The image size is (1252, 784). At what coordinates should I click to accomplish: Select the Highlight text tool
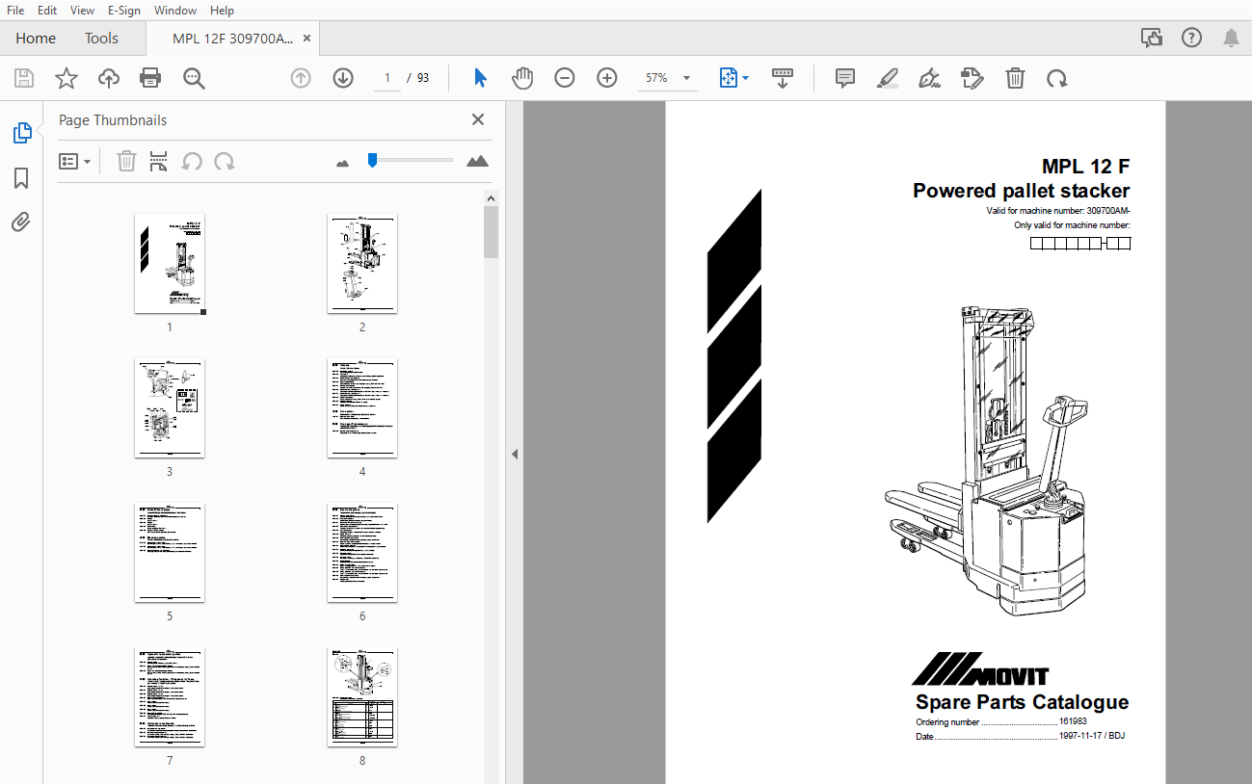[888, 78]
